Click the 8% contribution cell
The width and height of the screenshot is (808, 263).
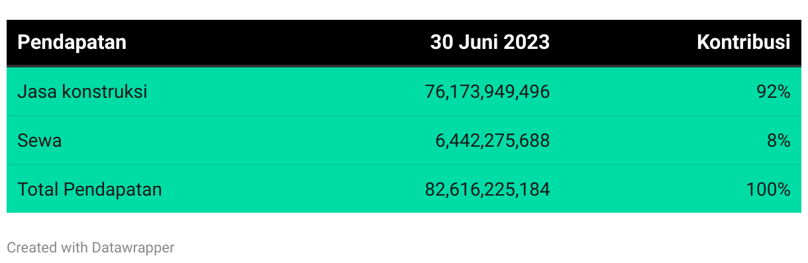tap(779, 141)
